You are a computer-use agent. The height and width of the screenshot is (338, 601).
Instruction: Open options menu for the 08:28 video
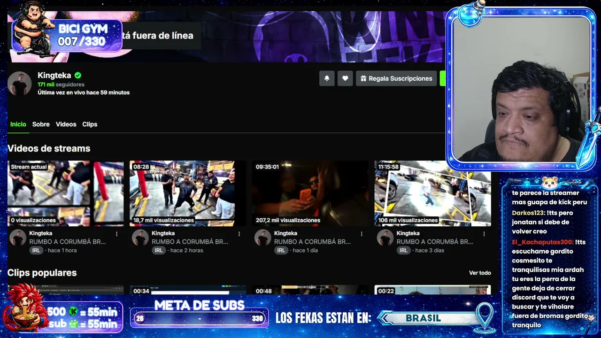click(x=239, y=234)
